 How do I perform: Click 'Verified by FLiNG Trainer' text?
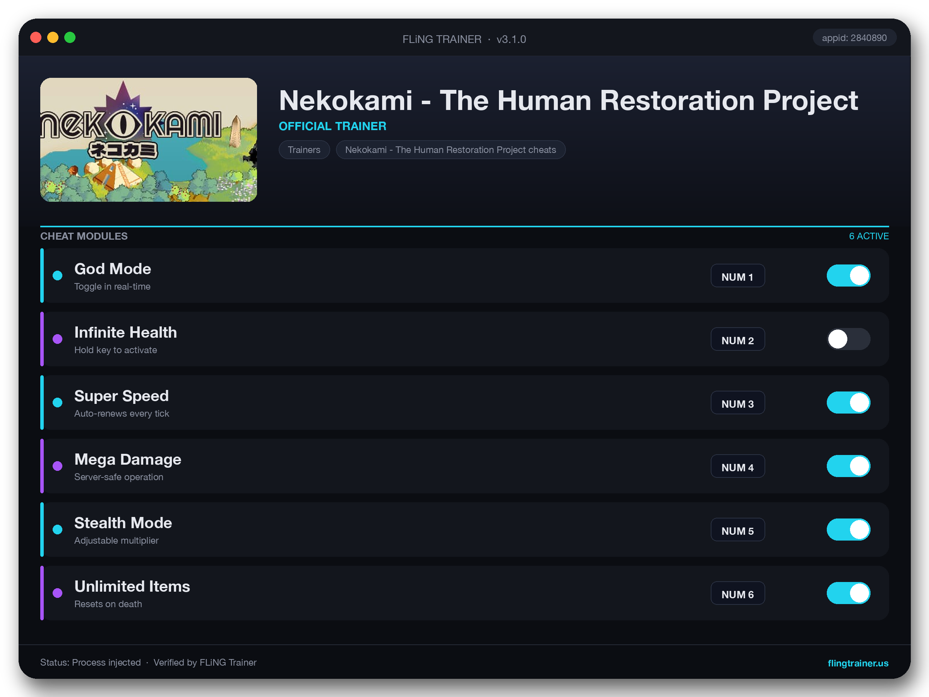(x=204, y=662)
